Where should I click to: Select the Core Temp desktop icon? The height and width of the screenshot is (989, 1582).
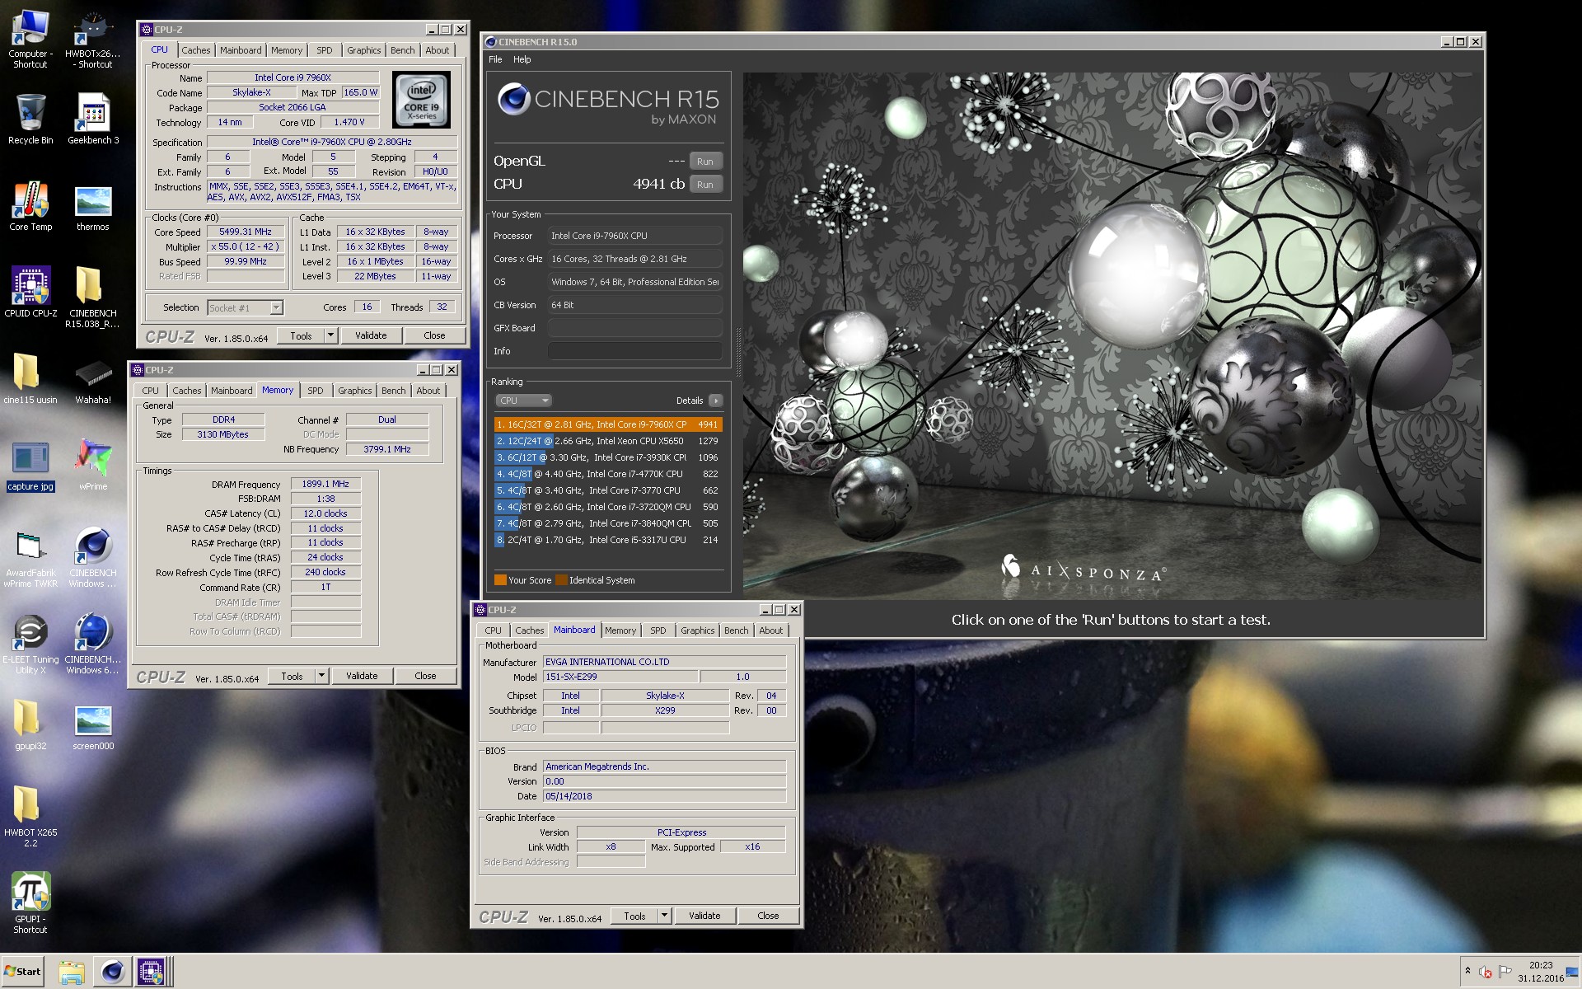pos(30,206)
